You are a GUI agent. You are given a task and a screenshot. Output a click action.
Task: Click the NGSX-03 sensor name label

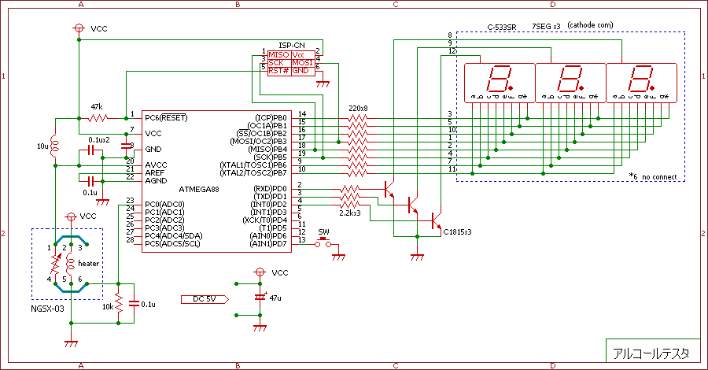coord(47,309)
